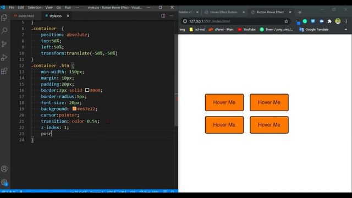Open the cPanel - Main bookmark
This screenshot has width=352, height=198.
[x=221, y=29]
